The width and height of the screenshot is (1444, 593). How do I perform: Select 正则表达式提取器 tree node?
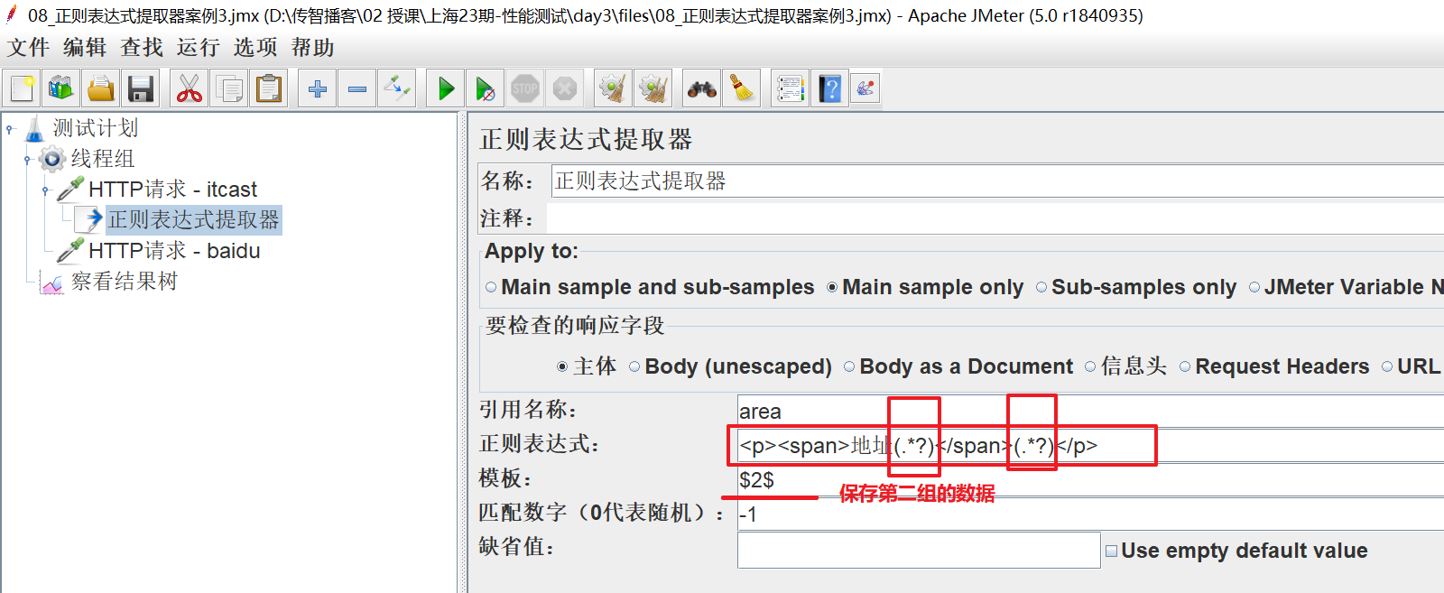point(193,219)
